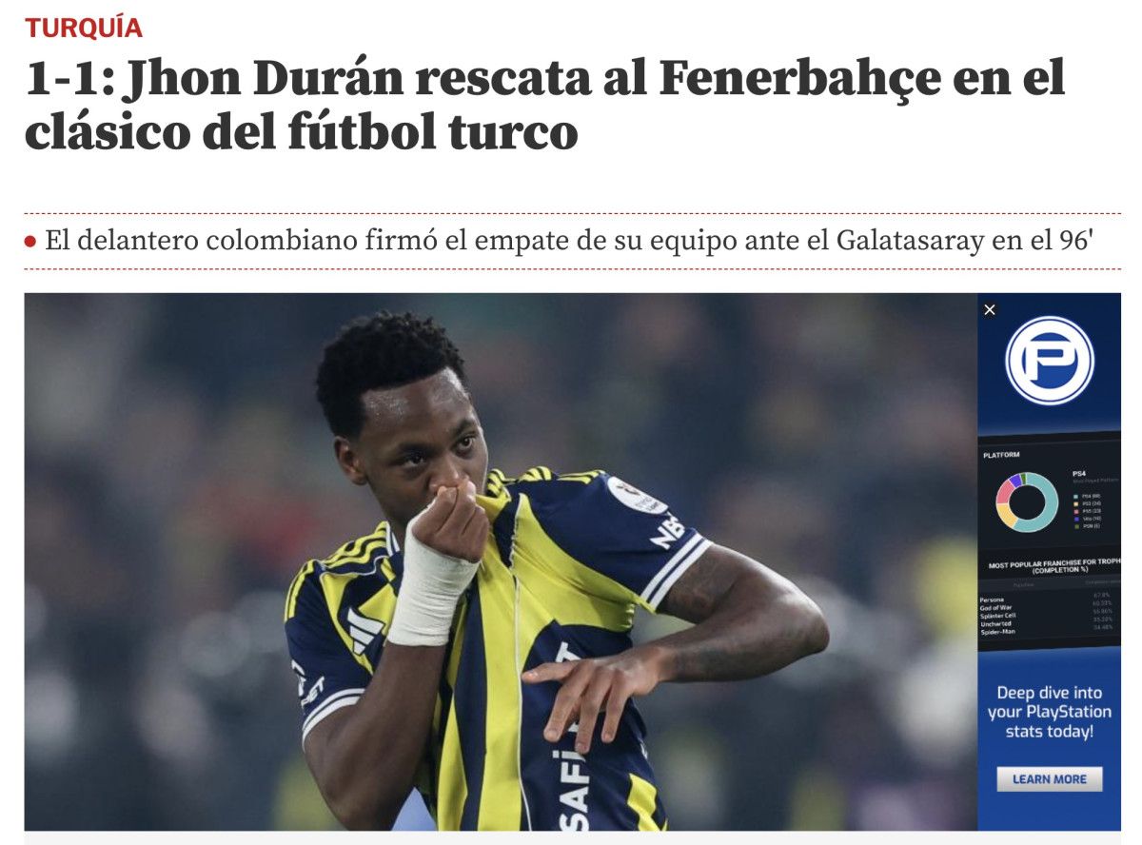Open the Jhon Durán celebration photo

coord(501,561)
